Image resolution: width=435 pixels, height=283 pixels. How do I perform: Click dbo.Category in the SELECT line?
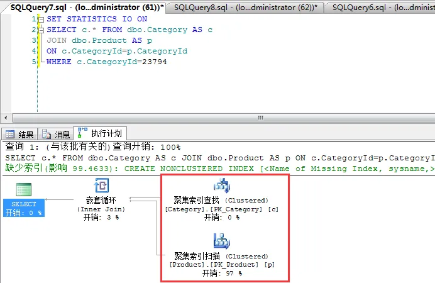[157, 30]
